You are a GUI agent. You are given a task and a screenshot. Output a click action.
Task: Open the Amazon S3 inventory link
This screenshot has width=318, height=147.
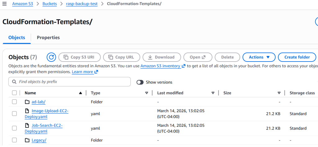[x=160, y=66]
